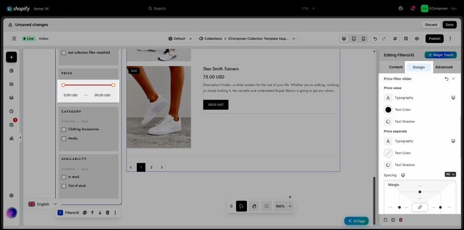464x230 pixels.
Task: Click the Shopify search field
Action: click(232, 9)
